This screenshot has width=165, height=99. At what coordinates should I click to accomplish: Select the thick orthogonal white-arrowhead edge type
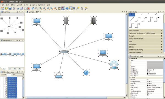(138, 25)
